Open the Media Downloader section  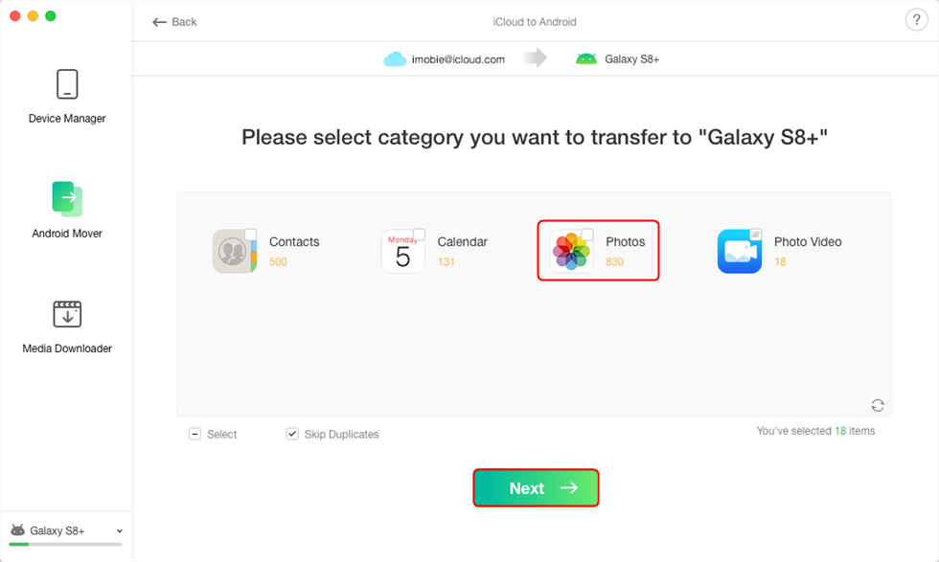(x=67, y=326)
